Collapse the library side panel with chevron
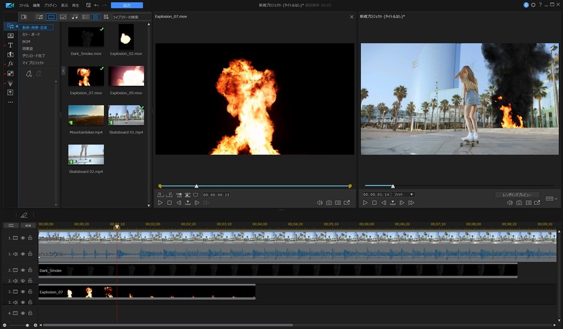The height and width of the screenshot is (329, 563). point(63,70)
